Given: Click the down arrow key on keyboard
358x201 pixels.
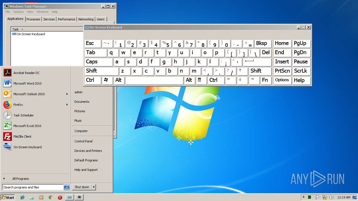Looking at the screenshot, I should pos(242,80).
